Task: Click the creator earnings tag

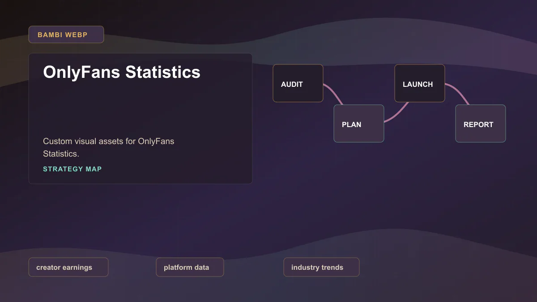Action: (x=68, y=267)
